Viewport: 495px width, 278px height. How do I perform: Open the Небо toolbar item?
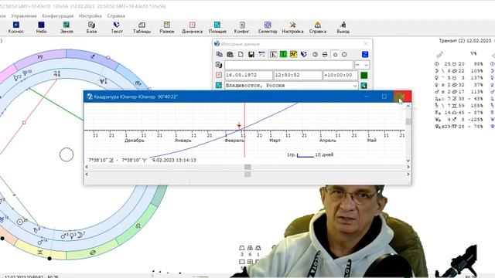[x=41, y=28]
